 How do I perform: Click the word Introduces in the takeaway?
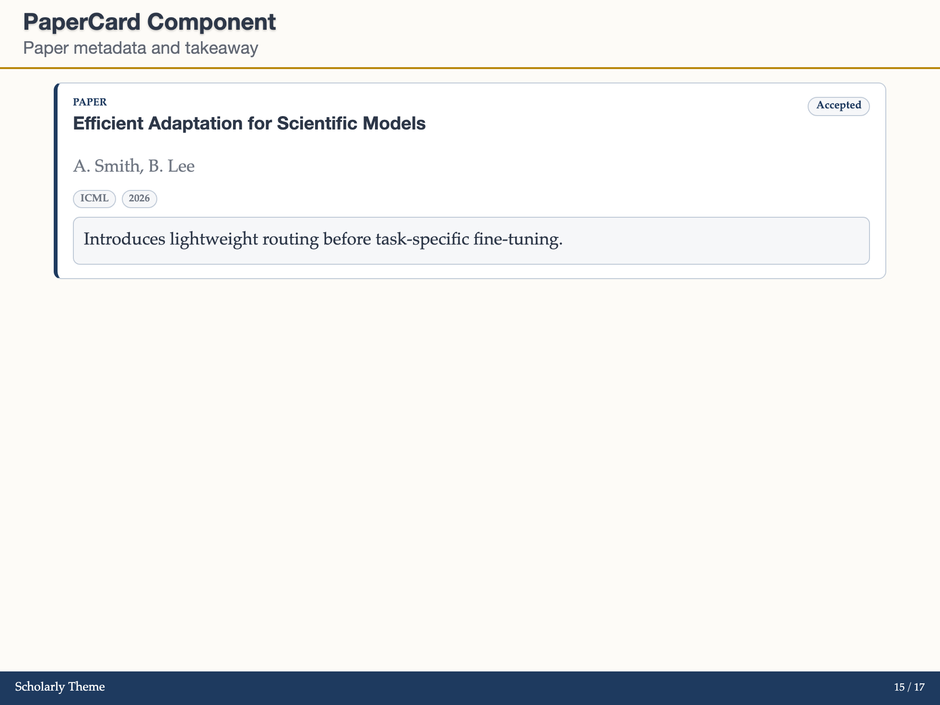[125, 239]
